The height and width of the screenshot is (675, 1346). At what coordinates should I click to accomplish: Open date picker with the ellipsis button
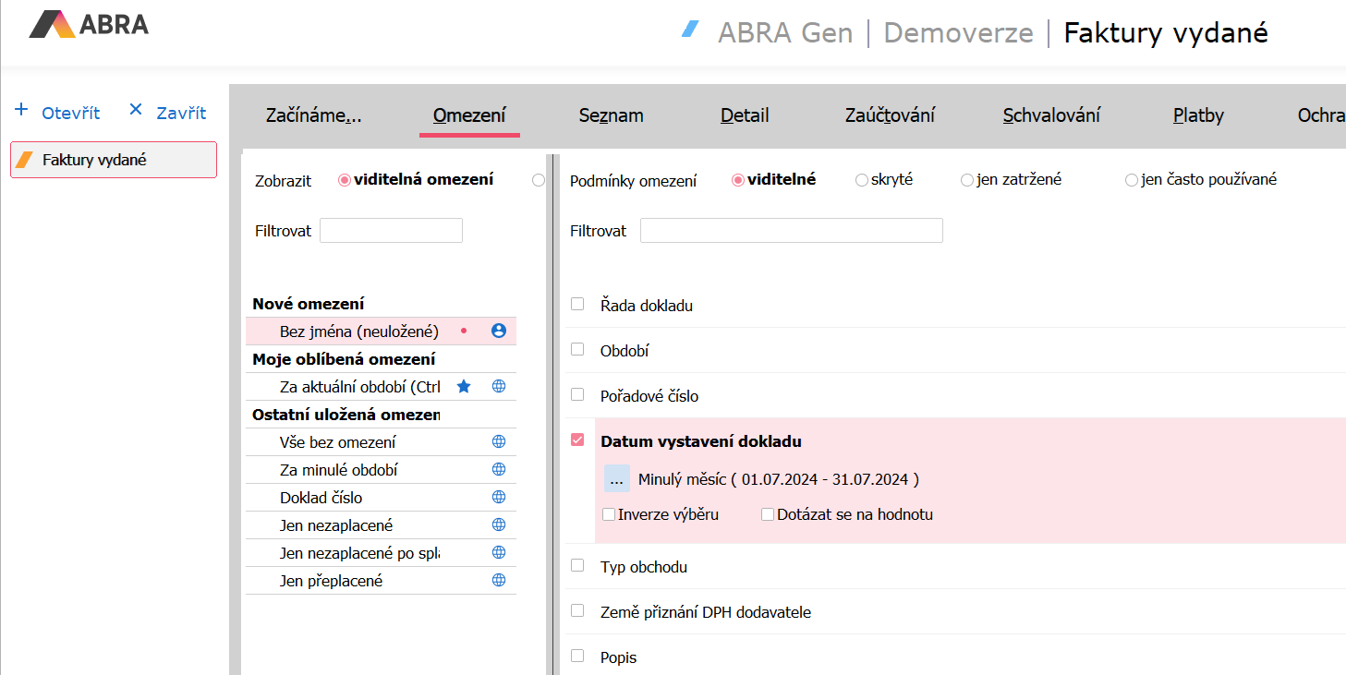coord(616,479)
